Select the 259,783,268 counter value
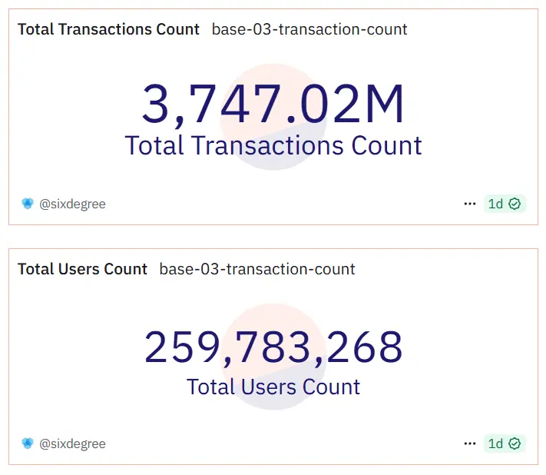Viewport: 546px width, 475px height. coord(273,347)
